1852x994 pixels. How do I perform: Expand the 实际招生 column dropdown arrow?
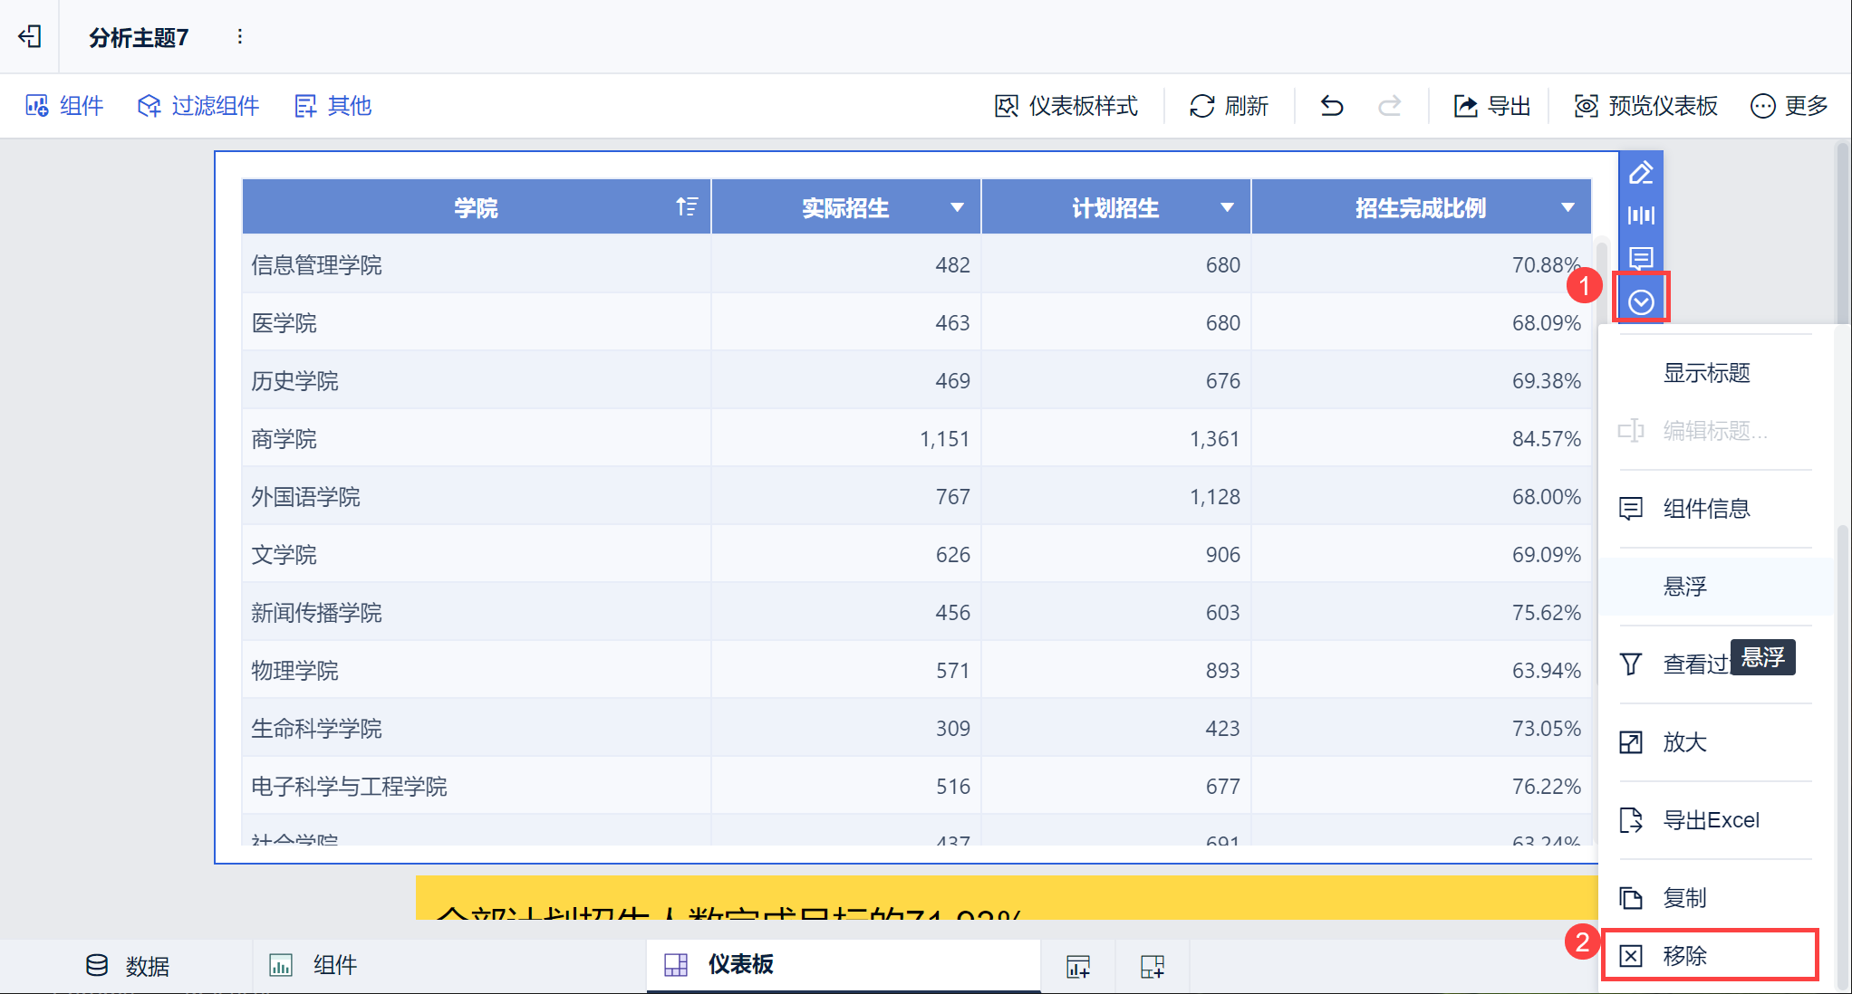click(957, 207)
